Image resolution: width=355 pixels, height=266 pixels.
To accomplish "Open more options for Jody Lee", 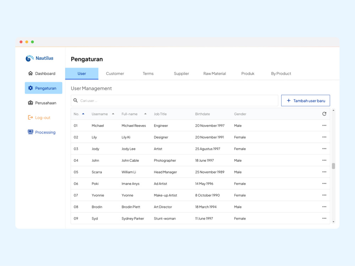I will 324,149.
